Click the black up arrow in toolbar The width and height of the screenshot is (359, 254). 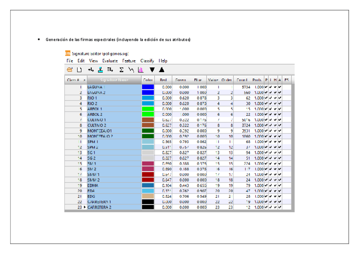[x=161, y=70]
